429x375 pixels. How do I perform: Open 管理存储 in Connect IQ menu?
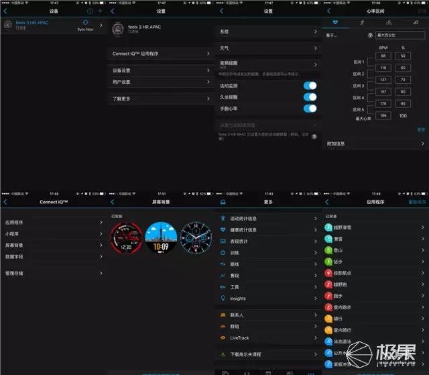coord(54,273)
